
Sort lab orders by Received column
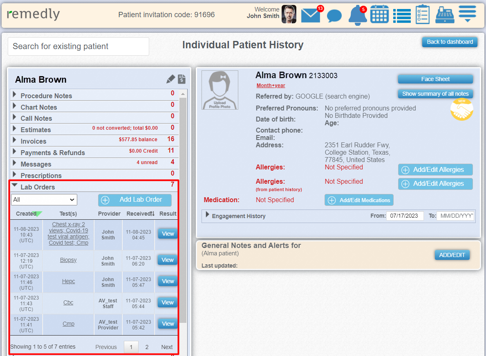tap(141, 214)
